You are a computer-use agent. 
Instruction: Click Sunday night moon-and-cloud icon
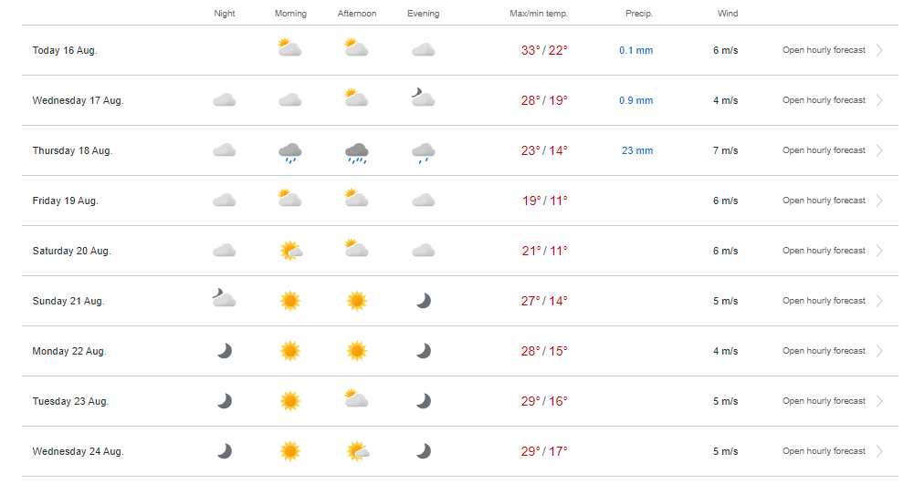(224, 298)
